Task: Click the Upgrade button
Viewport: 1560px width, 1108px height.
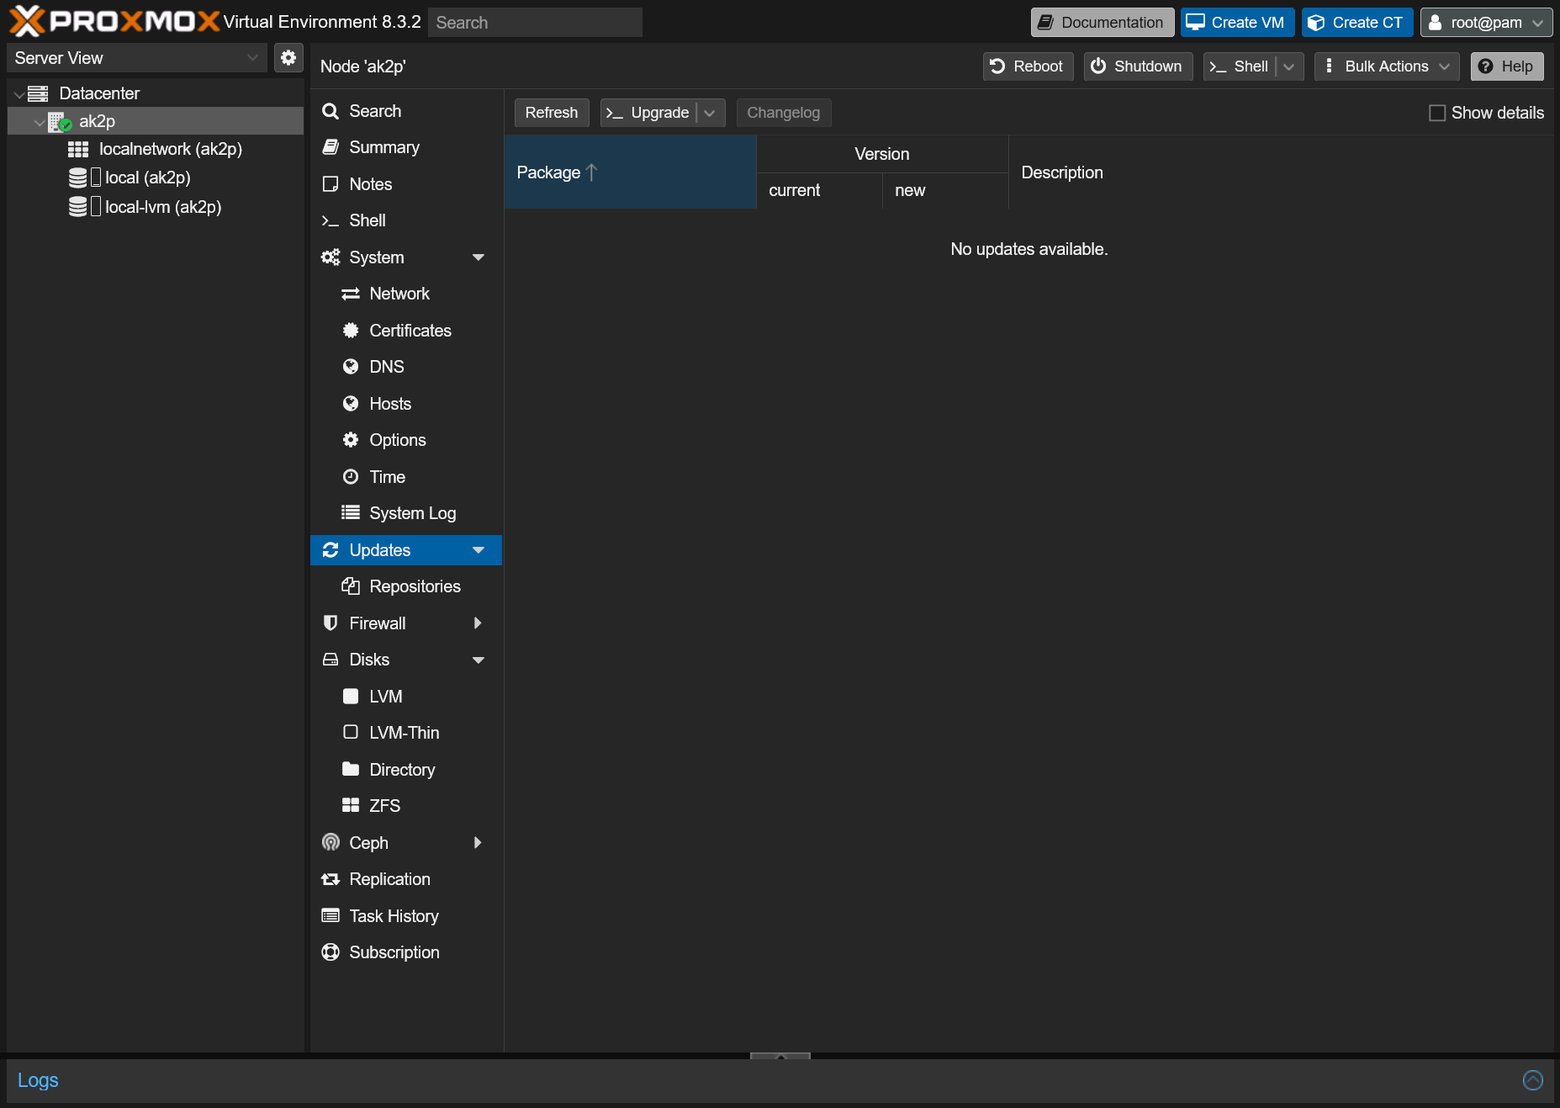Action: [x=648, y=113]
